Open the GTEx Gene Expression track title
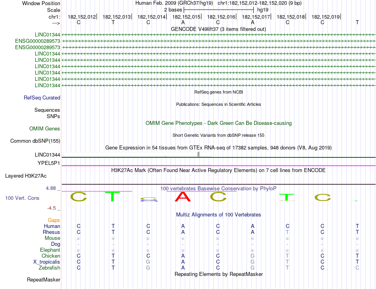Image resolution: width=376 pixels, height=289 pixels. pyautogui.click(x=218, y=147)
